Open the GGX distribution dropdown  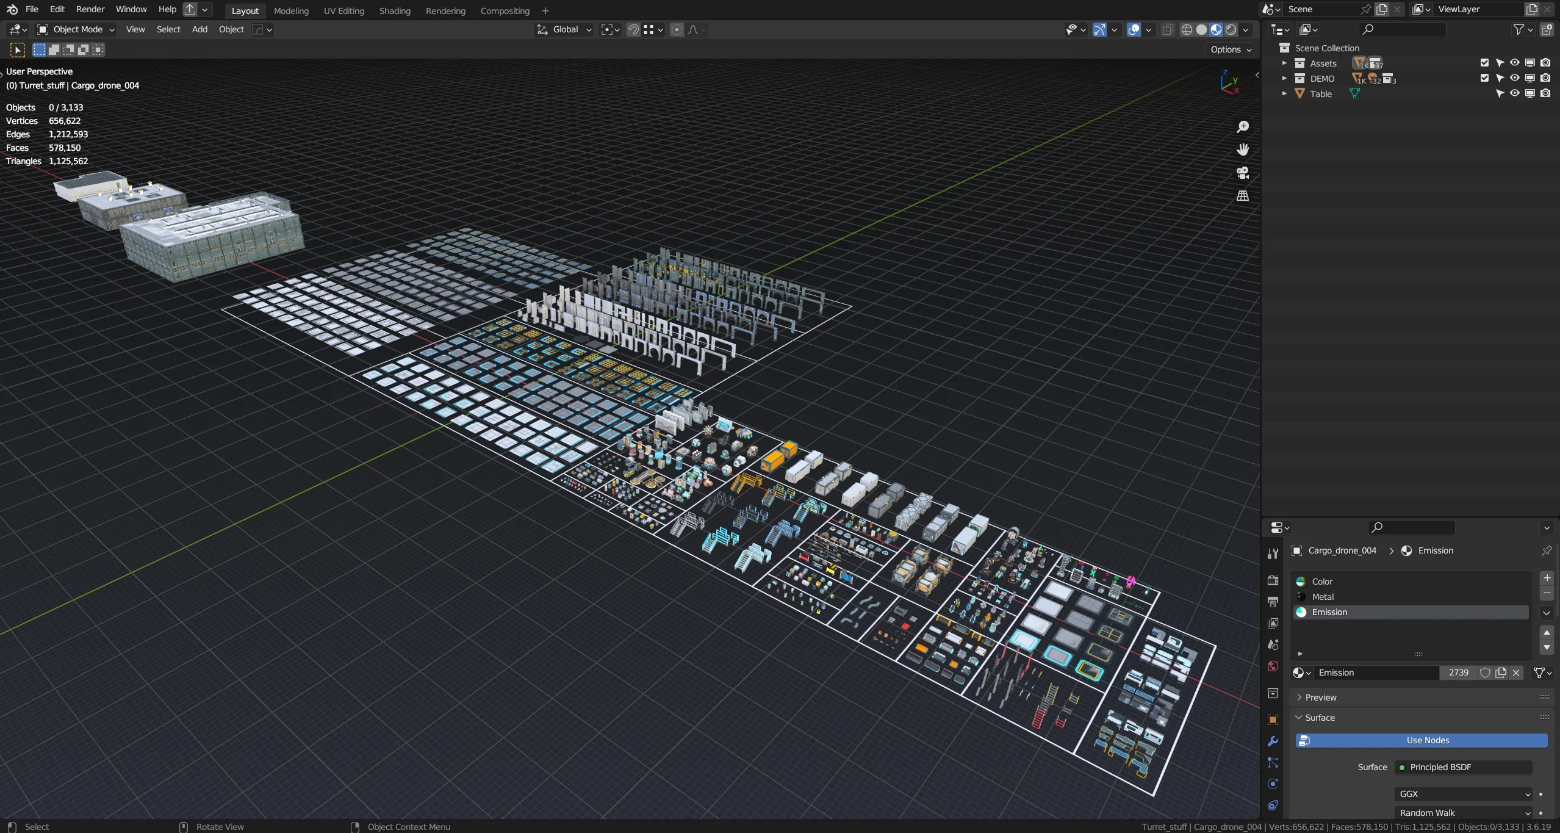point(1463,794)
